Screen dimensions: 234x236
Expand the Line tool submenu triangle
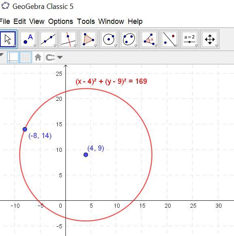click(x=55, y=46)
